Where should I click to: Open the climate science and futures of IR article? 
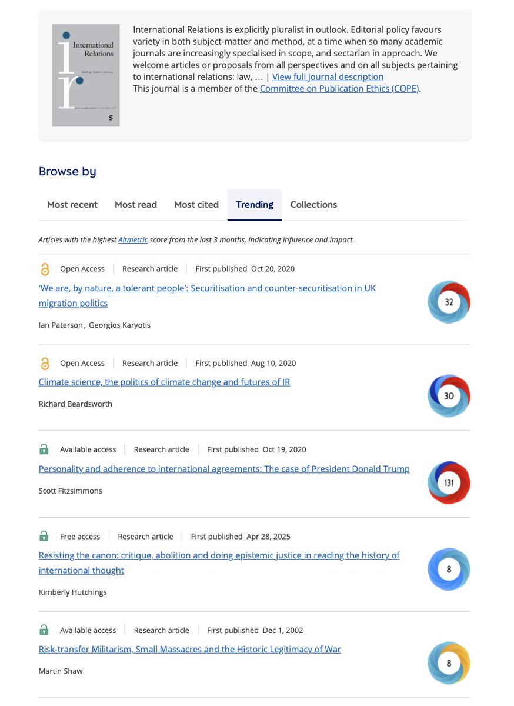(164, 382)
